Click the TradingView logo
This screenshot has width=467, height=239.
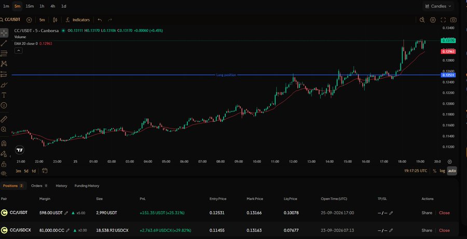click(19, 150)
